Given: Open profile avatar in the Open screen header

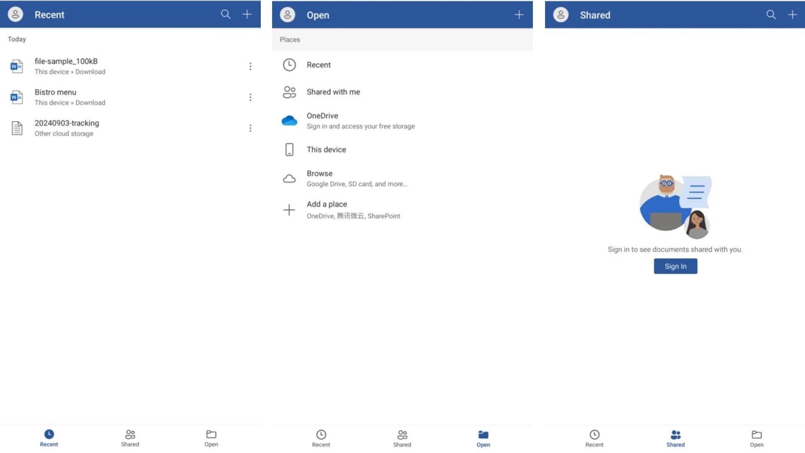Looking at the screenshot, I should (288, 15).
